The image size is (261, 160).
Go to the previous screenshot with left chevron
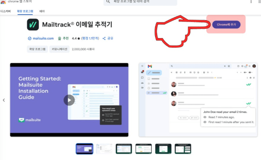tap(4, 100)
